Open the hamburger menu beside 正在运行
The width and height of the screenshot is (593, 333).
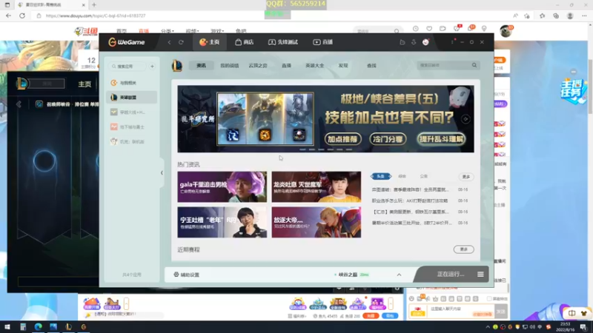pyautogui.click(x=480, y=274)
